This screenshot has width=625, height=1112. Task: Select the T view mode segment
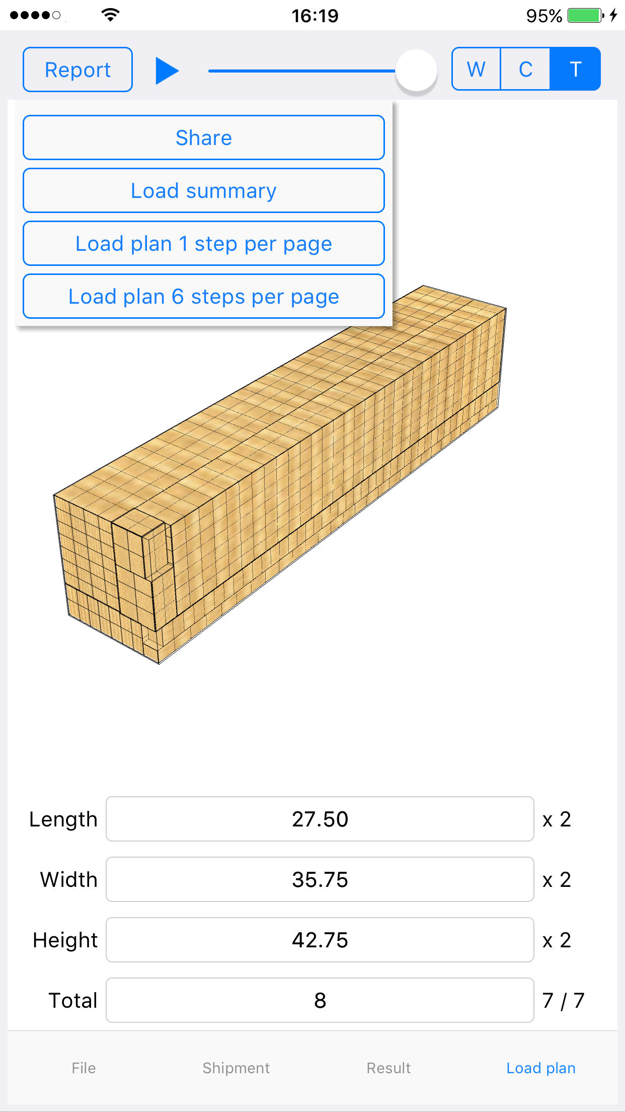[x=575, y=69]
